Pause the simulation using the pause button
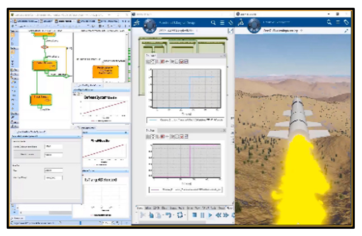The height and width of the screenshot is (236, 362). tap(202, 215)
